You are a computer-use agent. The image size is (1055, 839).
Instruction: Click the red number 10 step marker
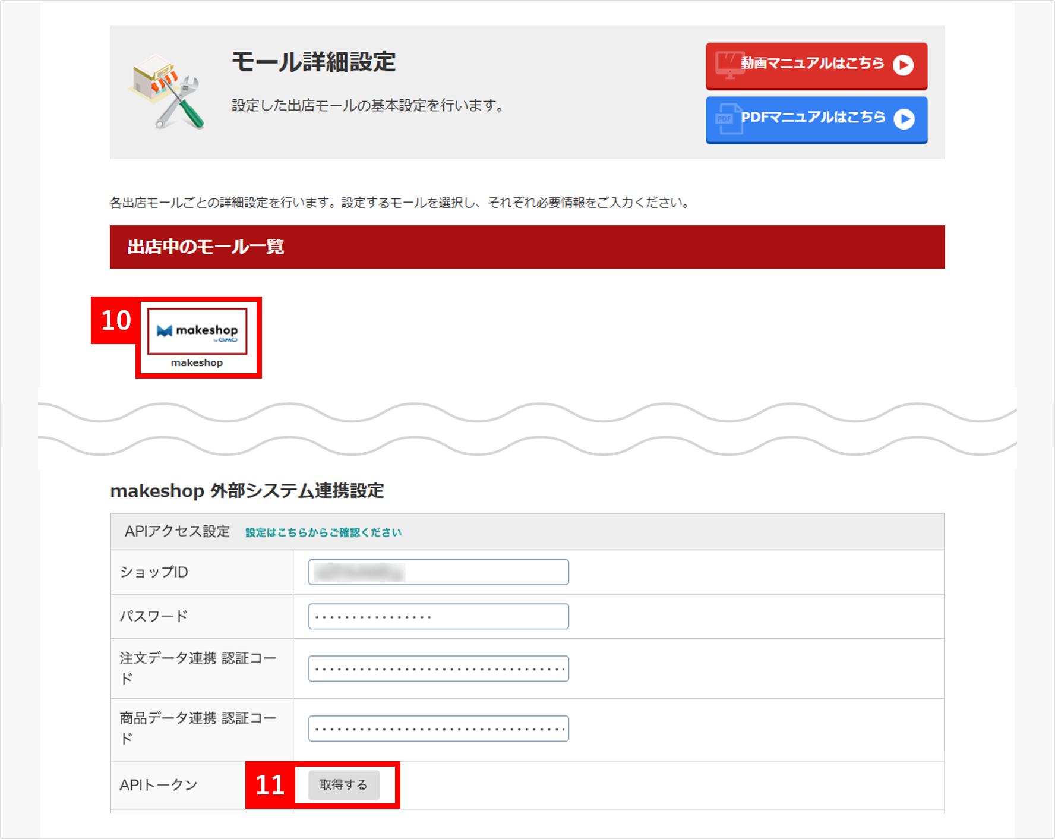pos(116,321)
